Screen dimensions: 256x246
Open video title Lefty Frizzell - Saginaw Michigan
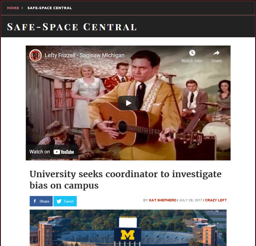point(85,55)
